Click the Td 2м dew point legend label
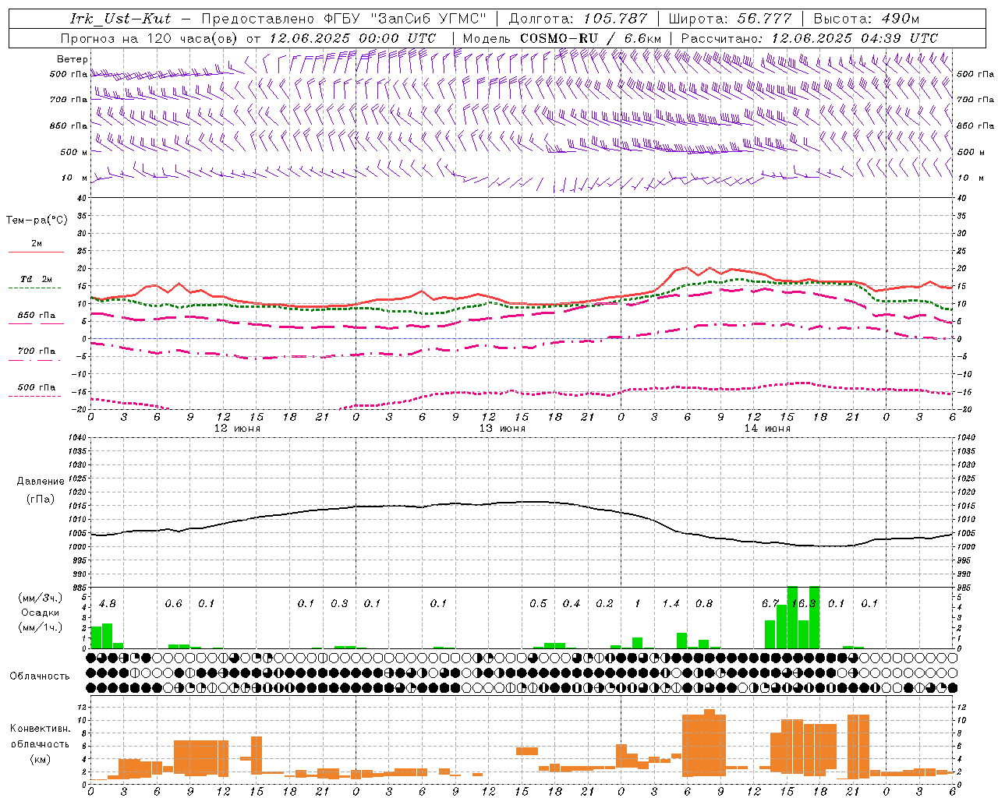 [x=37, y=279]
